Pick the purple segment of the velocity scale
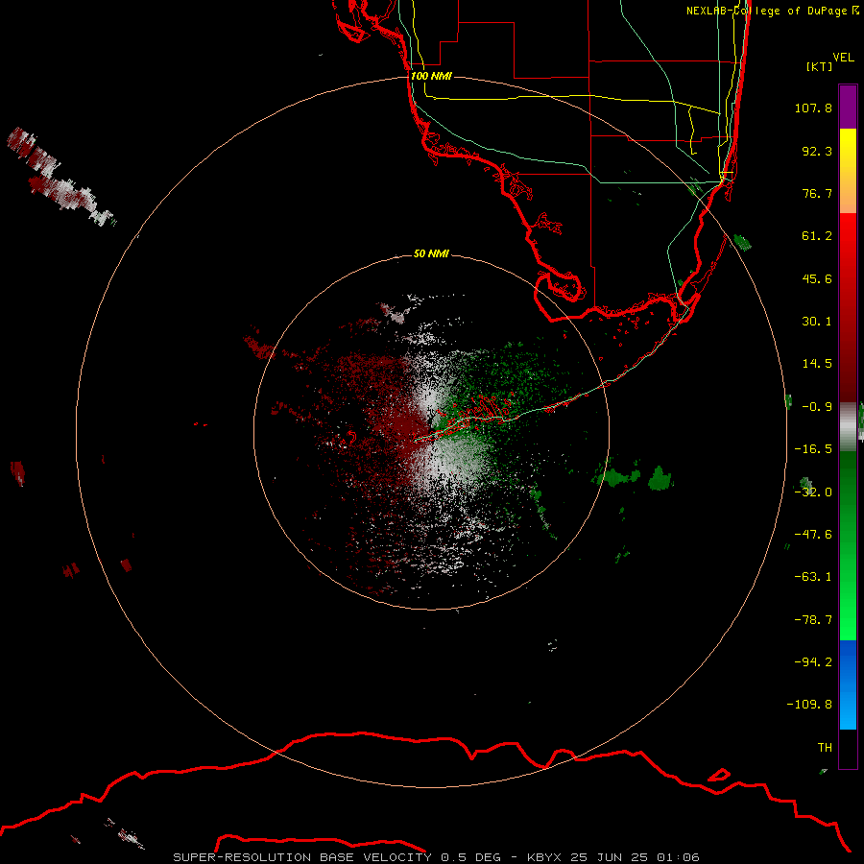 pyautogui.click(x=848, y=107)
